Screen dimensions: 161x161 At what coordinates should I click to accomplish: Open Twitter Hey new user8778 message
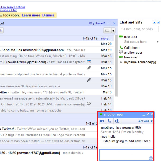[56, 92]
